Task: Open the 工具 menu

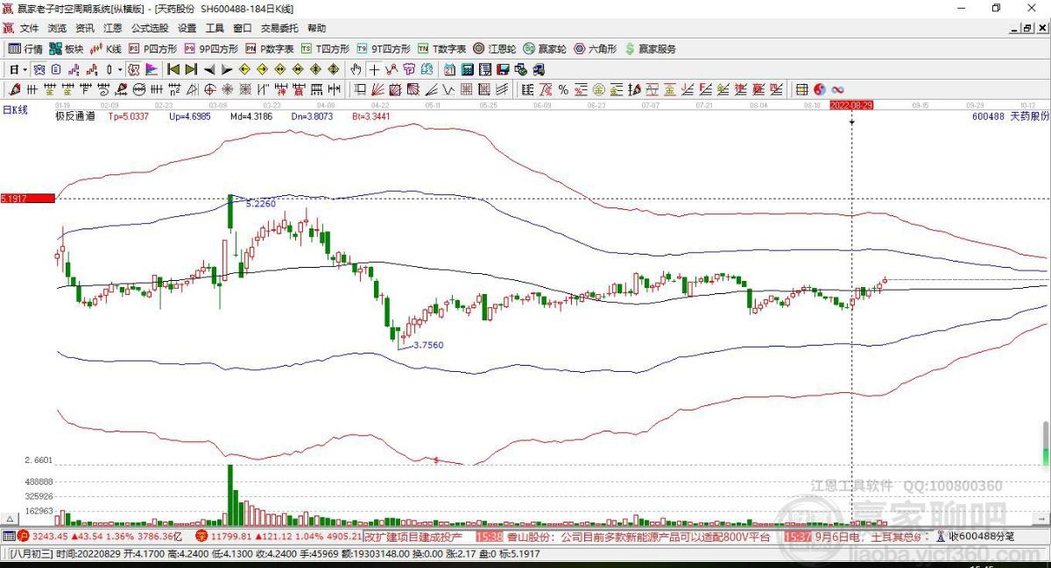Action: (x=215, y=29)
